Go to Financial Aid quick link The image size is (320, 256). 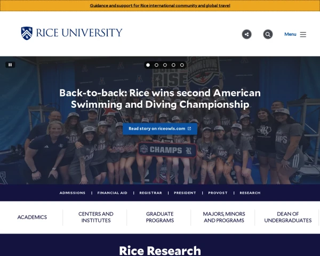112,193
